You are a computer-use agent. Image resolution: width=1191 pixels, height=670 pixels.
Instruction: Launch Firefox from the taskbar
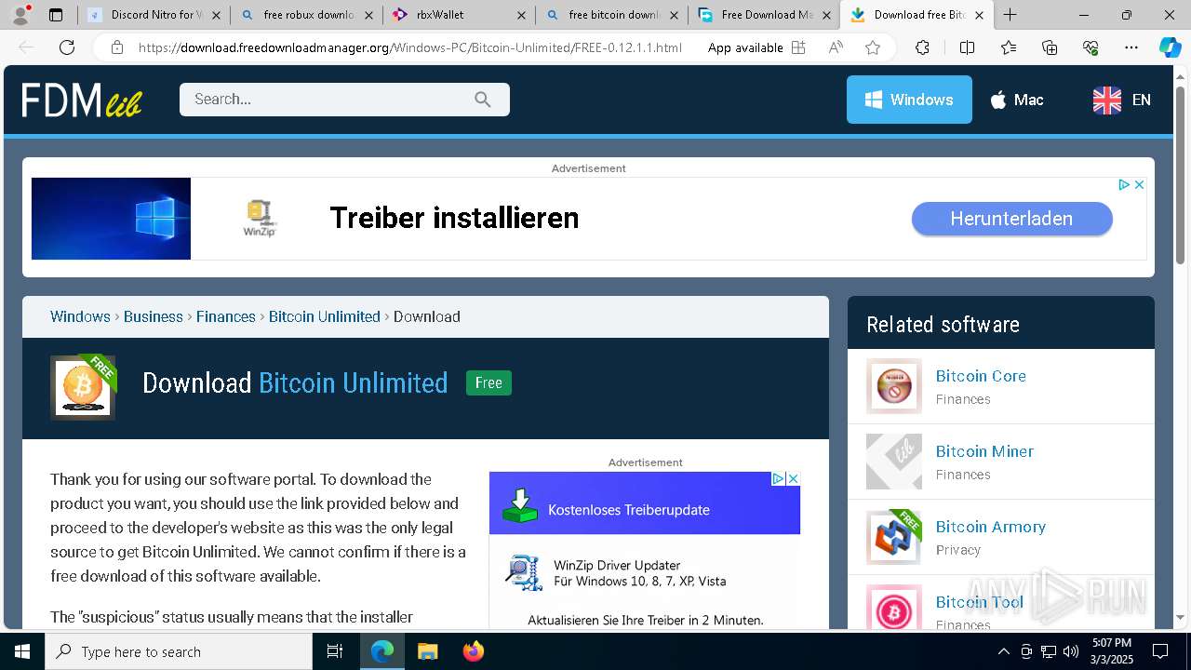[473, 651]
